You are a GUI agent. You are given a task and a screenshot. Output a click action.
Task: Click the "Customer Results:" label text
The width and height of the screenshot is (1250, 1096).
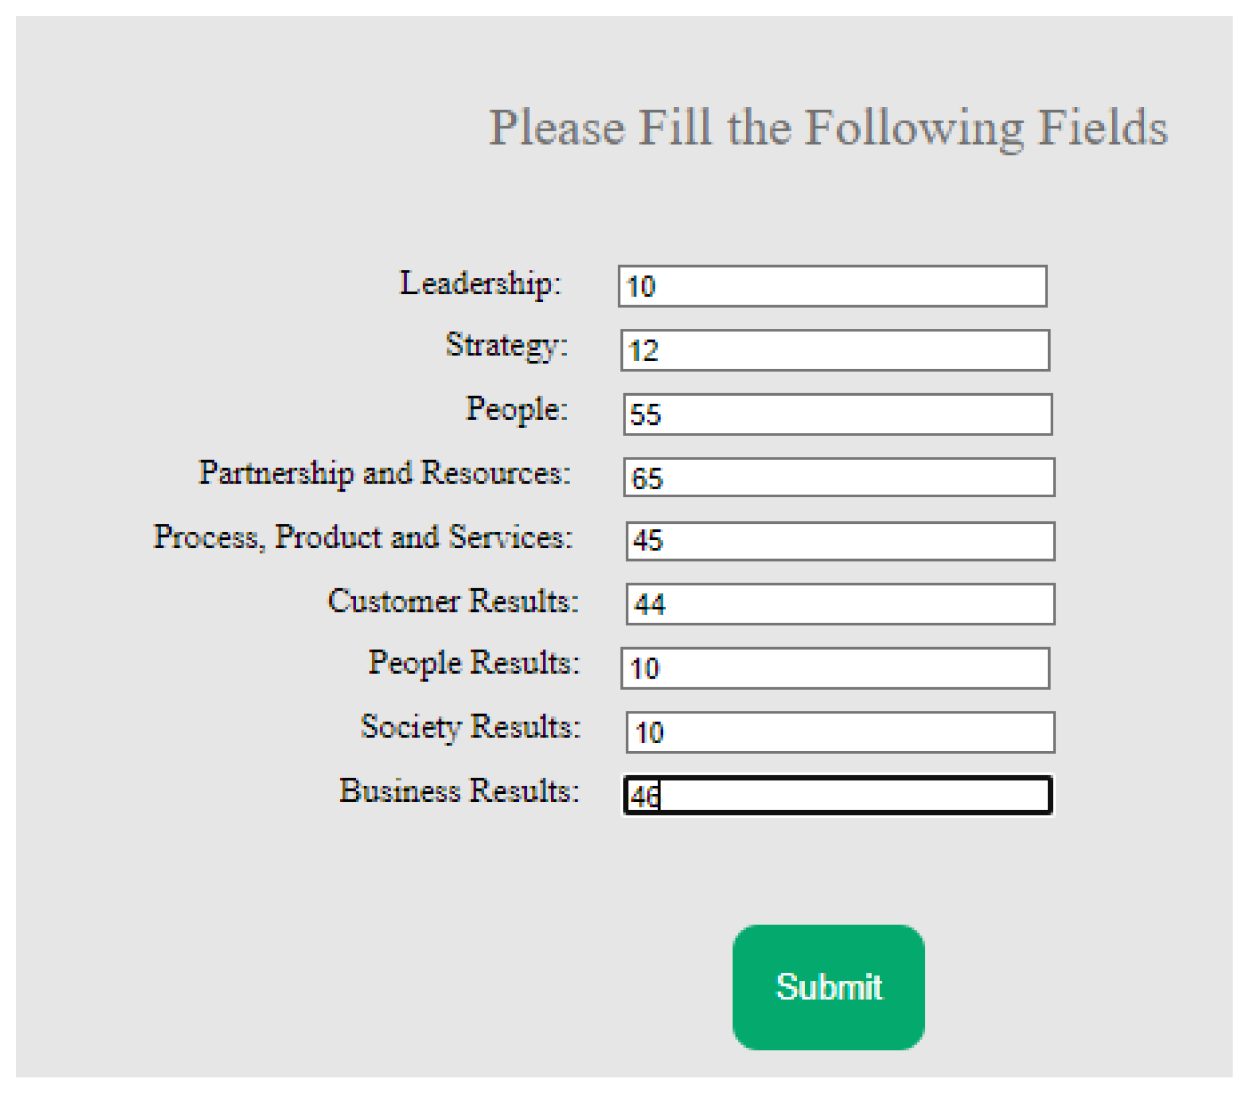click(x=453, y=601)
